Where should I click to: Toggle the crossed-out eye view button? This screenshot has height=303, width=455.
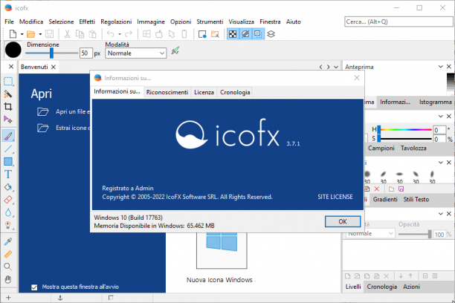(245, 34)
